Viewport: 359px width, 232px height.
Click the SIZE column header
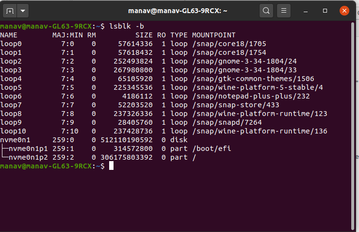pos(144,35)
